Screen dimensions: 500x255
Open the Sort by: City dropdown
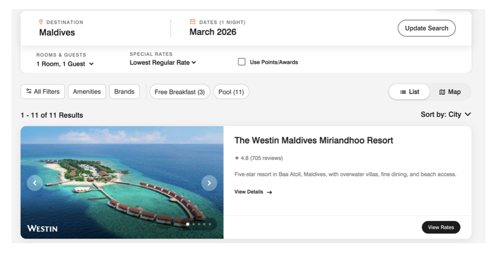(446, 114)
